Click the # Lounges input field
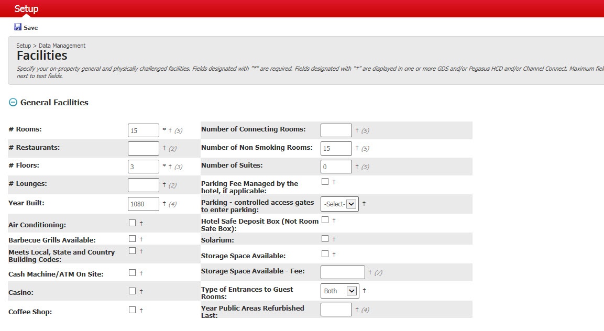Image resolution: width=604 pixels, height=331 pixels. (144, 185)
